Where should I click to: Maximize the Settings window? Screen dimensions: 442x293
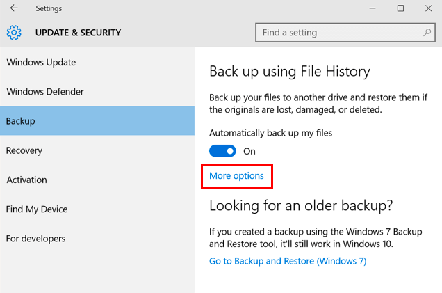coord(400,8)
